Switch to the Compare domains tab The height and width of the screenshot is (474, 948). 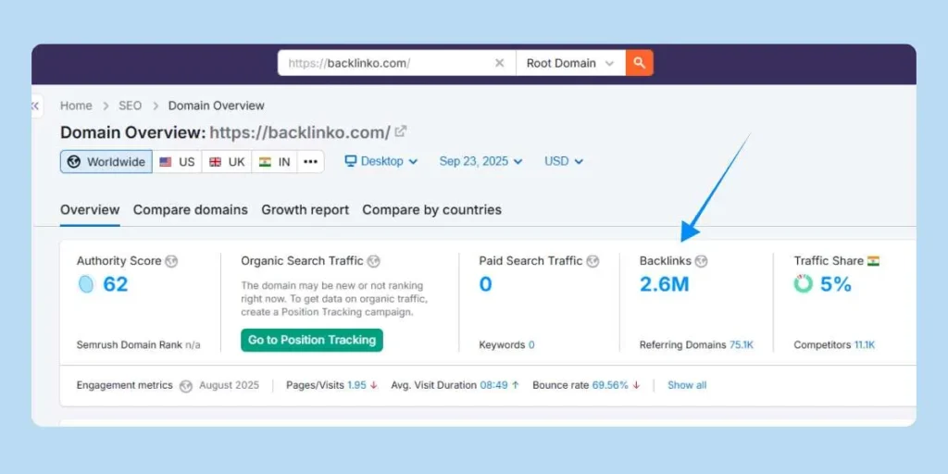pyautogui.click(x=190, y=210)
